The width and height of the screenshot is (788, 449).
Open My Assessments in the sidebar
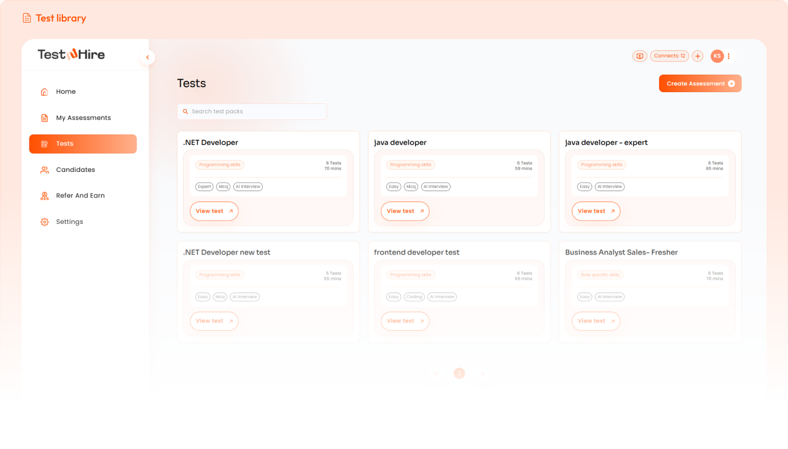83,118
